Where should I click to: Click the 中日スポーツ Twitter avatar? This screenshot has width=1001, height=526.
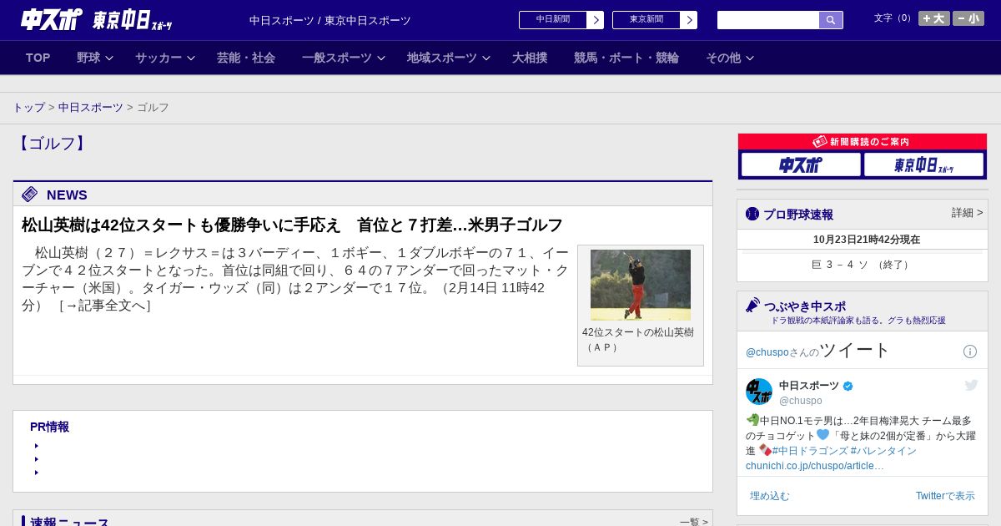point(759,392)
